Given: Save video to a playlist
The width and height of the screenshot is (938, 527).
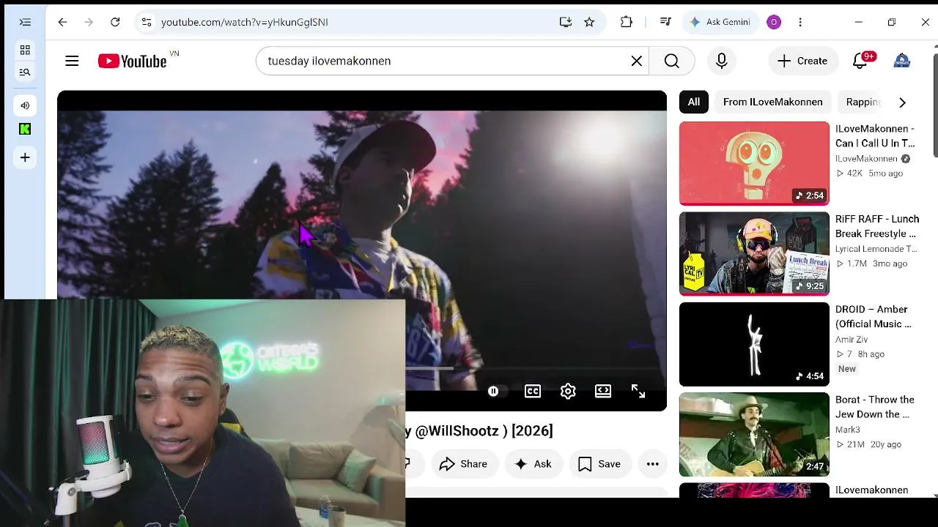Looking at the screenshot, I should (x=599, y=464).
